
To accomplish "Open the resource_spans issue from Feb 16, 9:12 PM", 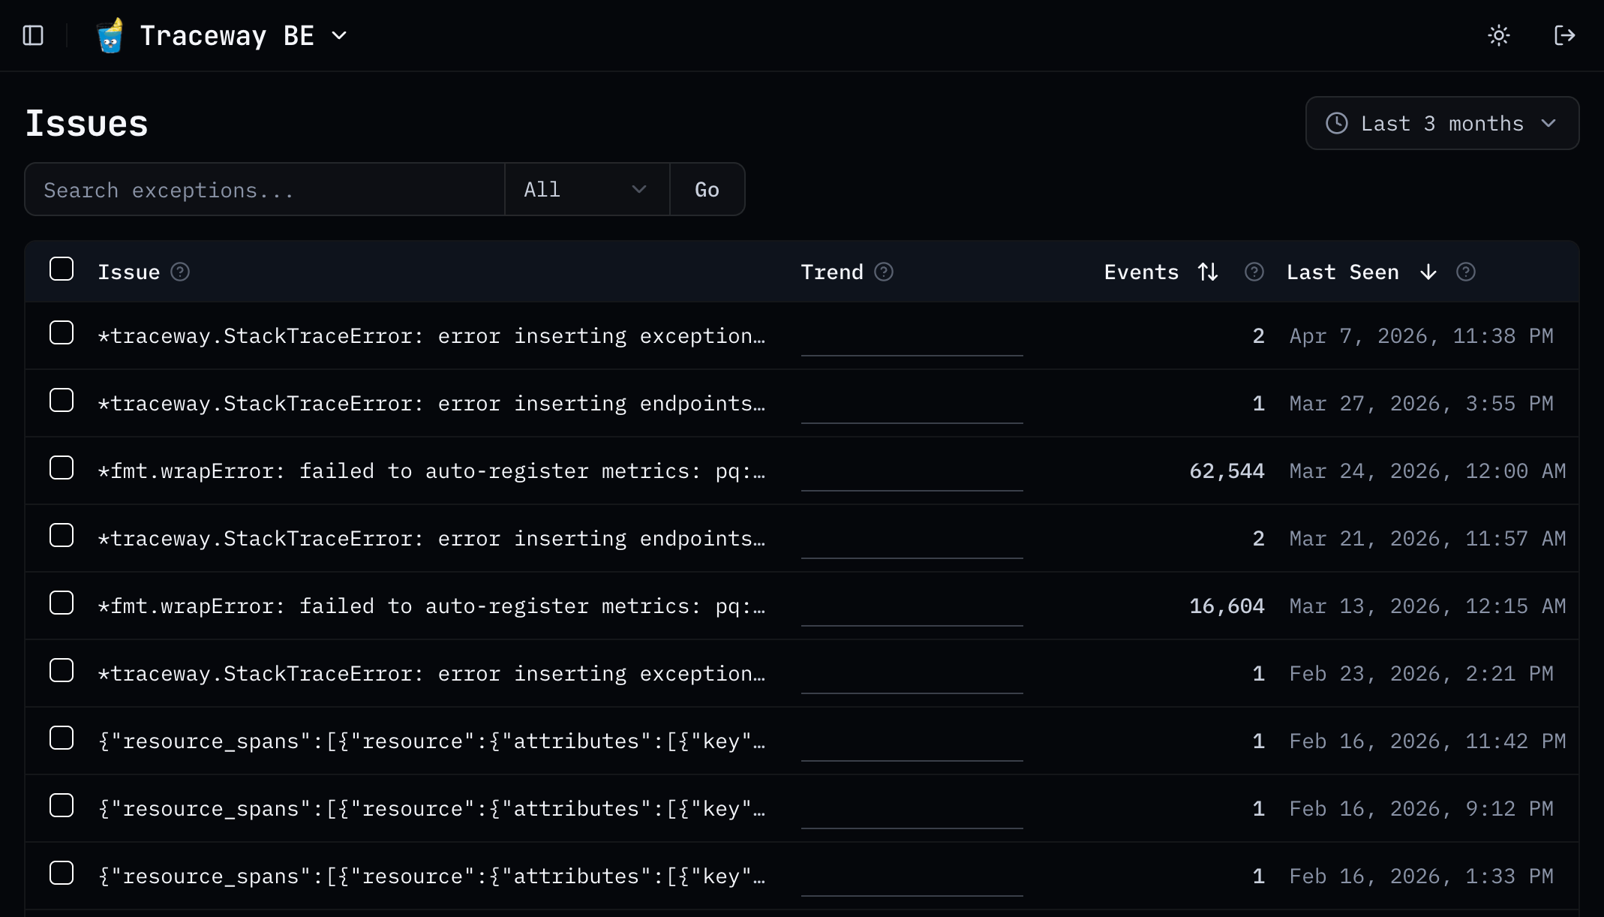I will (x=431, y=809).
